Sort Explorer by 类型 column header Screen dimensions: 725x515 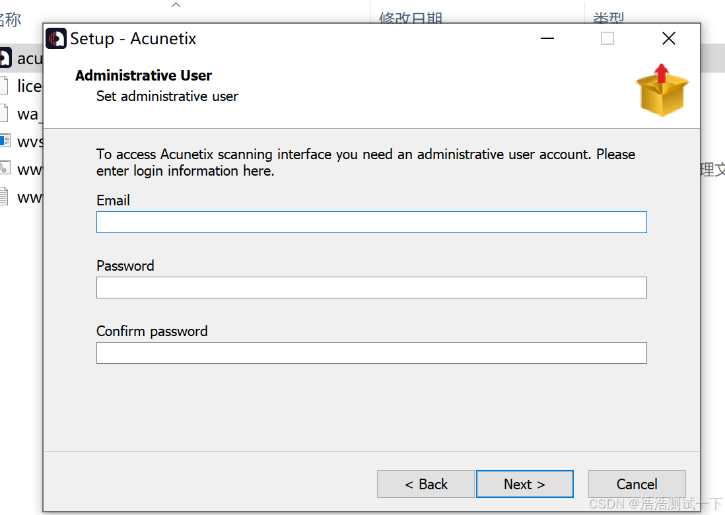coord(609,18)
